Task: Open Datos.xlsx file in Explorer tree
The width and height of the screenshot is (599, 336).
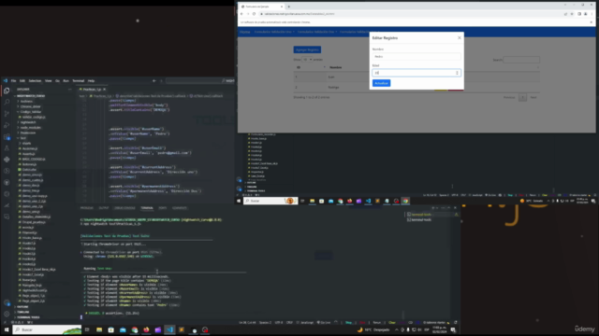Action: (x=29, y=170)
